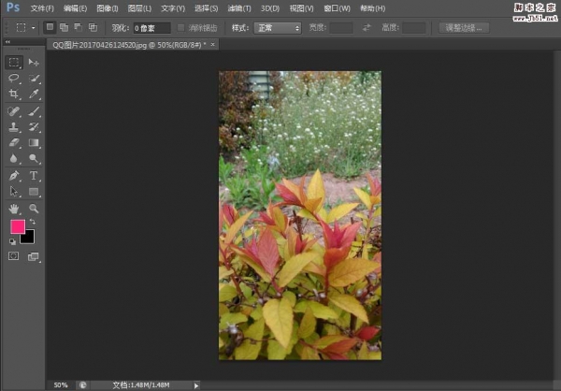The image size is (561, 391).
Task: Collapse the tools panel with double arrows
Action: tap(7, 42)
